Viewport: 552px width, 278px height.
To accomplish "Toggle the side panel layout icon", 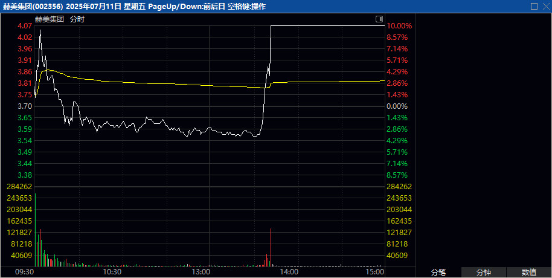I will (378, 19).
